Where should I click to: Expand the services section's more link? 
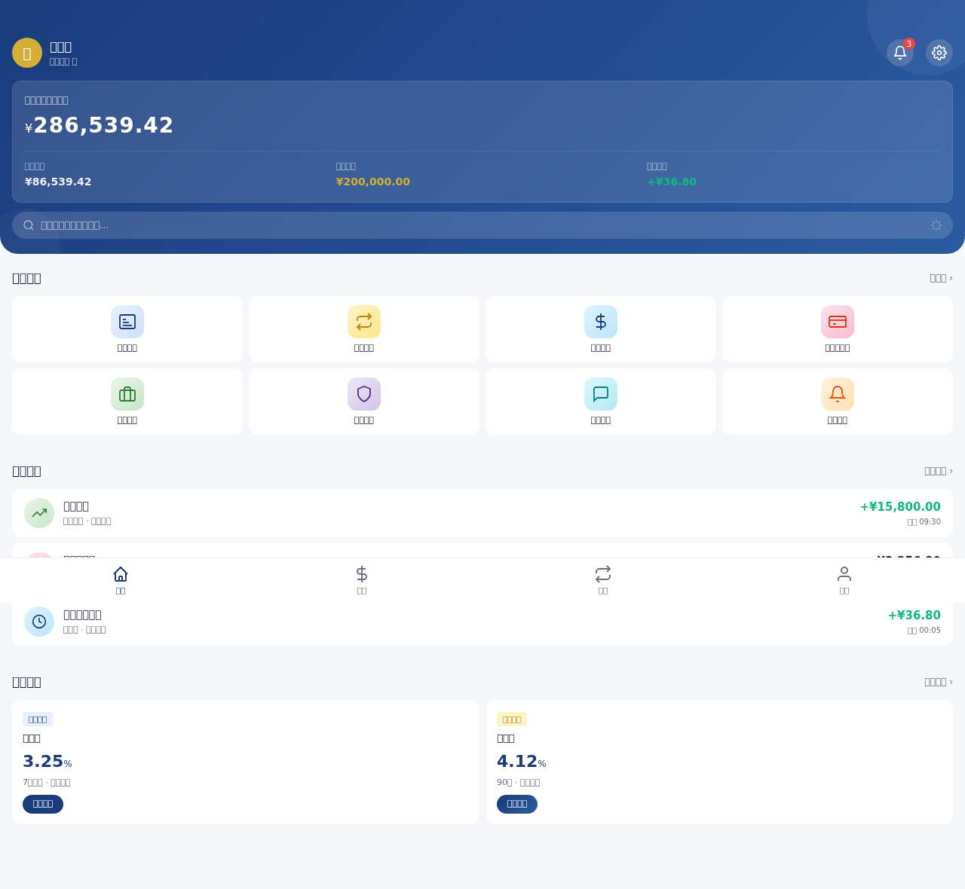pyautogui.click(x=941, y=278)
